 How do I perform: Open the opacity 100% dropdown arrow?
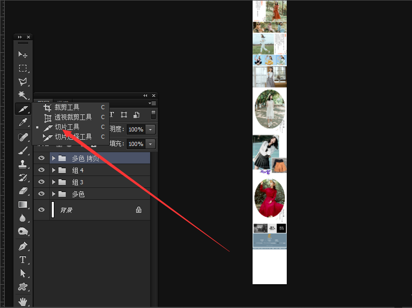150,129
